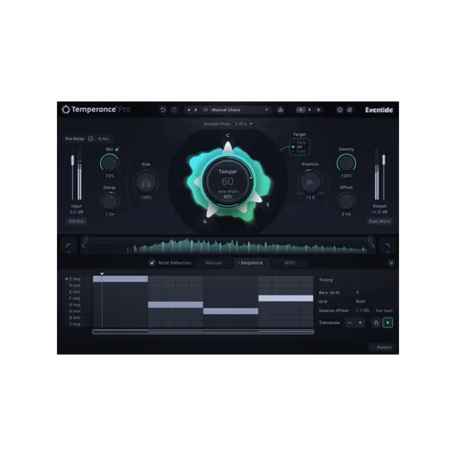Click the Transpose plus button
This screenshot has width=456, height=456.
point(360,323)
